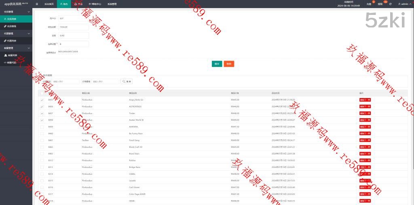This screenshot has width=414, height=205.
Task: Click the green 提交 submit button
Action: [x=217, y=64]
